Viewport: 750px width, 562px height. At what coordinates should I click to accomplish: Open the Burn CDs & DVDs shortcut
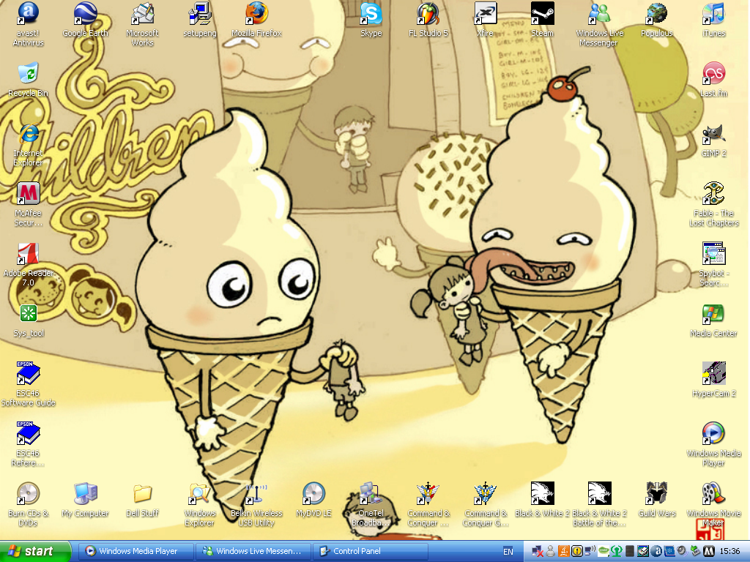29,505
